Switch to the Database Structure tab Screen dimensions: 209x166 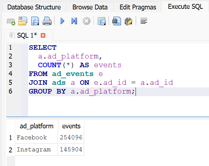pos(34,7)
